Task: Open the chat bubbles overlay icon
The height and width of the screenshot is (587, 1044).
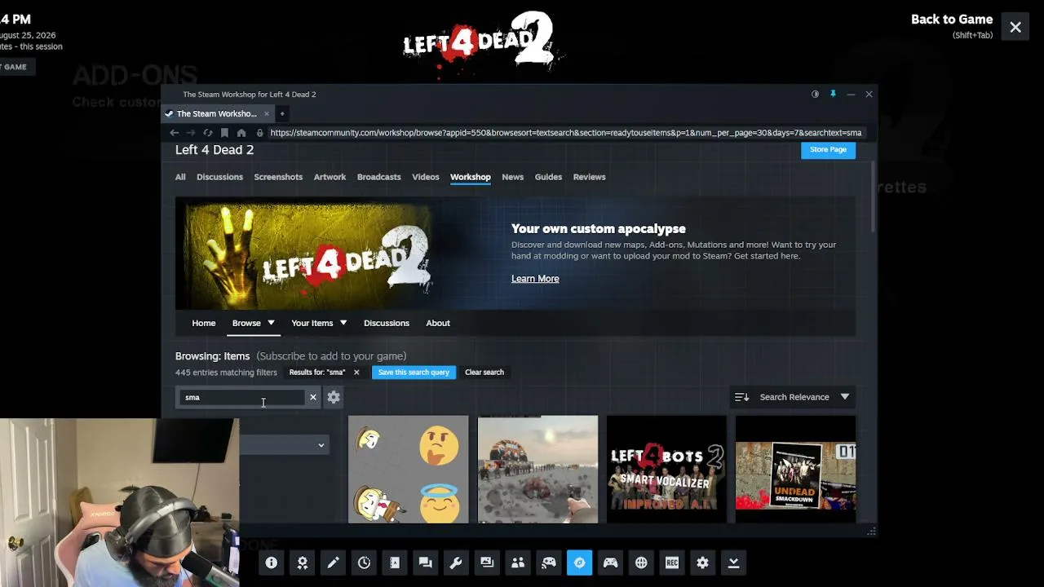Action: [425, 563]
